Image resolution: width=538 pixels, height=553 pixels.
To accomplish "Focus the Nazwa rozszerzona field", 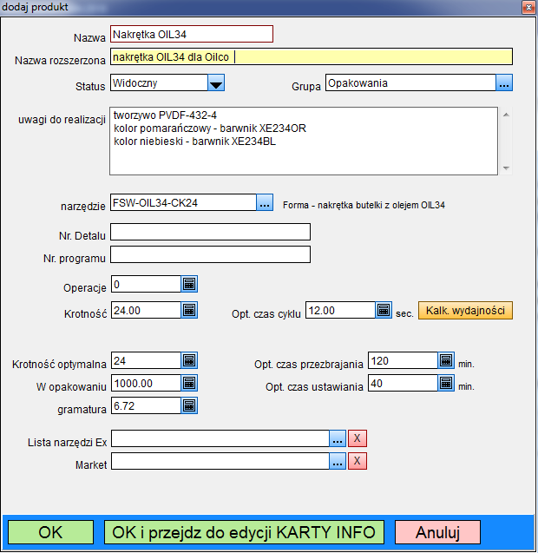I will tap(312, 56).
